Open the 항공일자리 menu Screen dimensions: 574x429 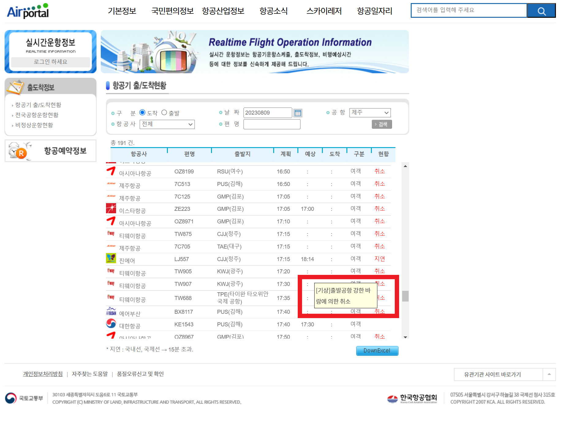point(375,11)
